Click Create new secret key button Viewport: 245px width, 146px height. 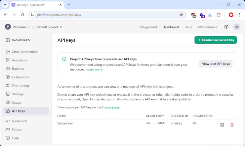pyautogui.click(x=215, y=40)
